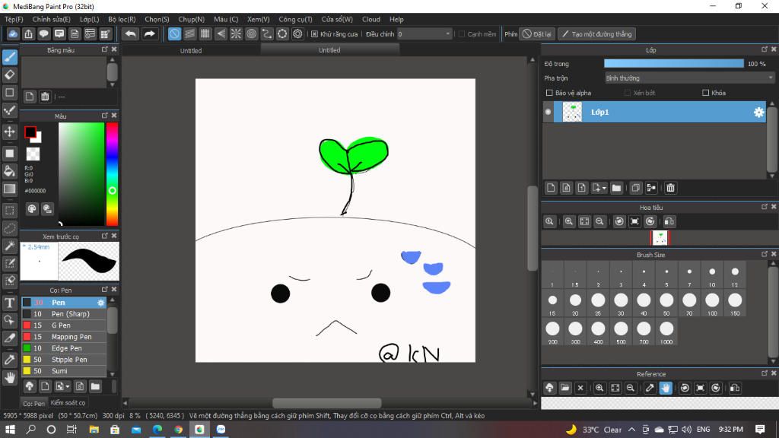Open the Lớp1 layer settings gear
779x438 pixels.
click(x=758, y=113)
